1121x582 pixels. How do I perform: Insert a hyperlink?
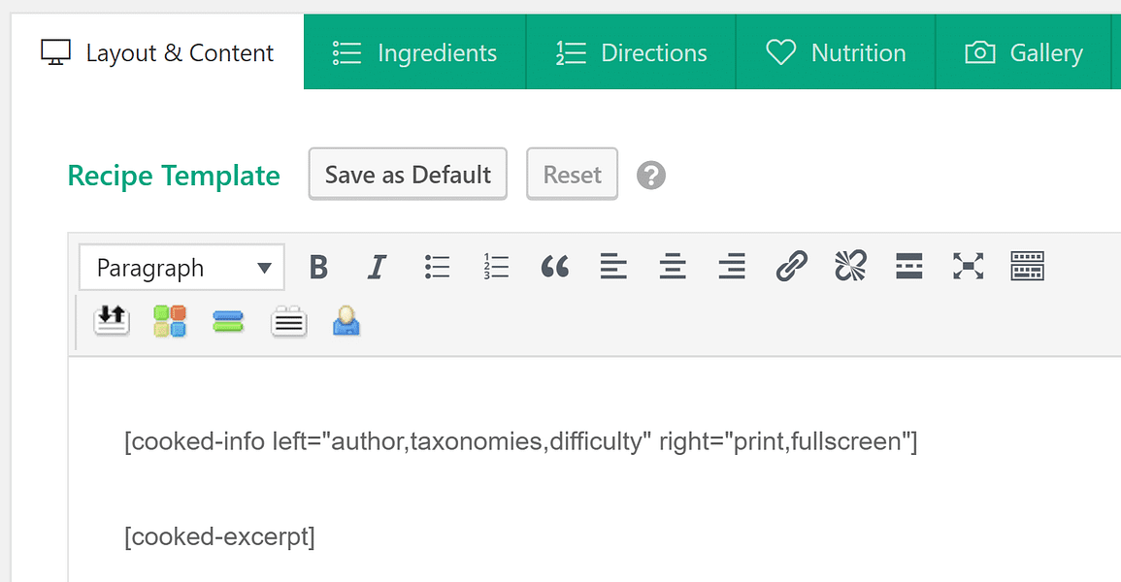pos(791,267)
